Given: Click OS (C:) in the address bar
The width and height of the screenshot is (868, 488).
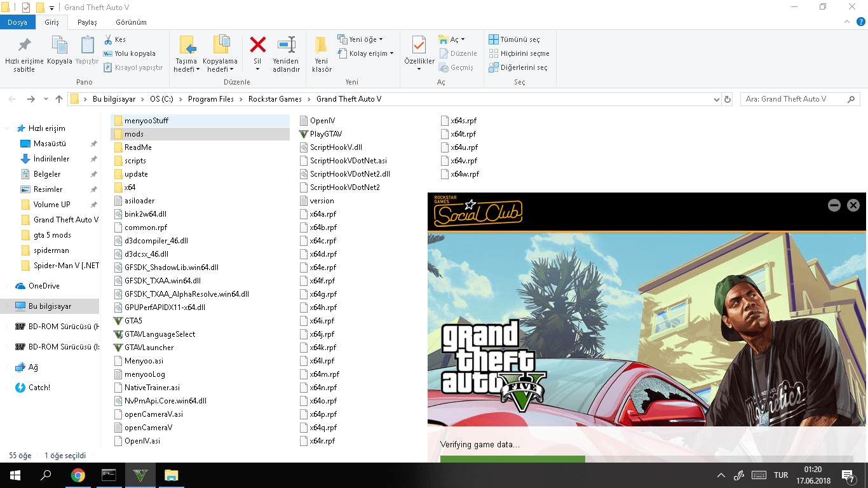Looking at the screenshot, I should [x=162, y=99].
